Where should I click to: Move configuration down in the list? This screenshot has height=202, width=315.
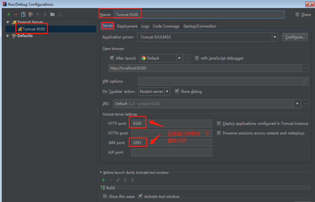tap(45, 14)
